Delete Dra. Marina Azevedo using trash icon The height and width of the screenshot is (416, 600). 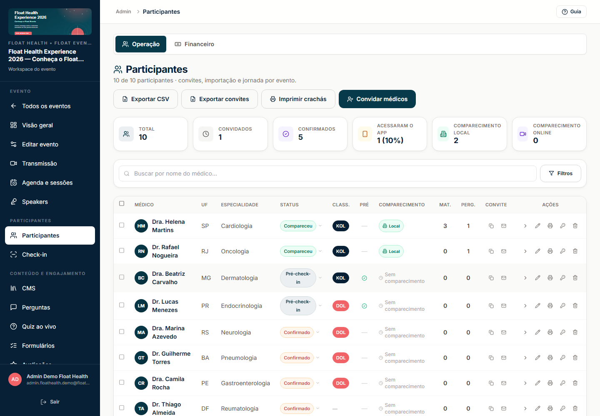coord(575,332)
